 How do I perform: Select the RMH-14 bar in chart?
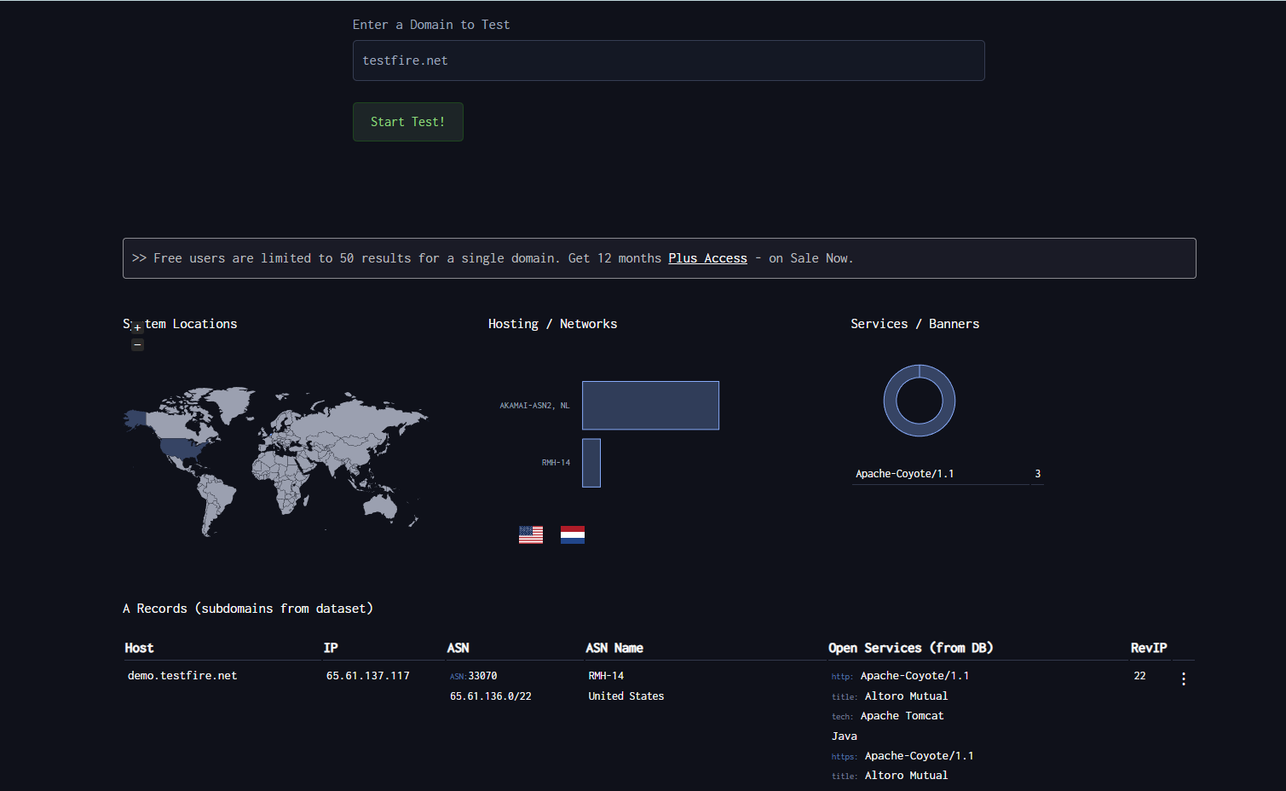pyautogui.click(x=591, y=463)
